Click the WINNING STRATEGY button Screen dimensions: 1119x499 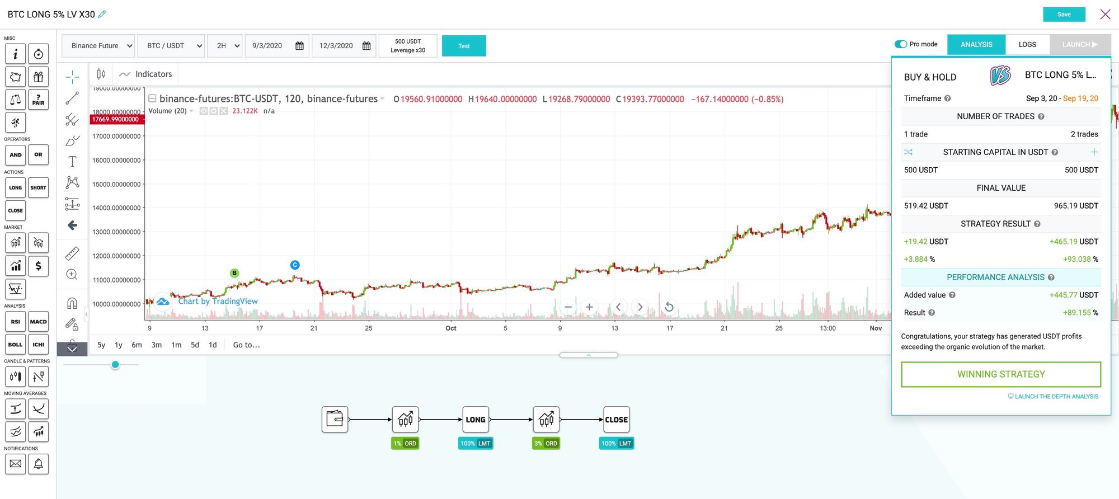coord(1001,374)
